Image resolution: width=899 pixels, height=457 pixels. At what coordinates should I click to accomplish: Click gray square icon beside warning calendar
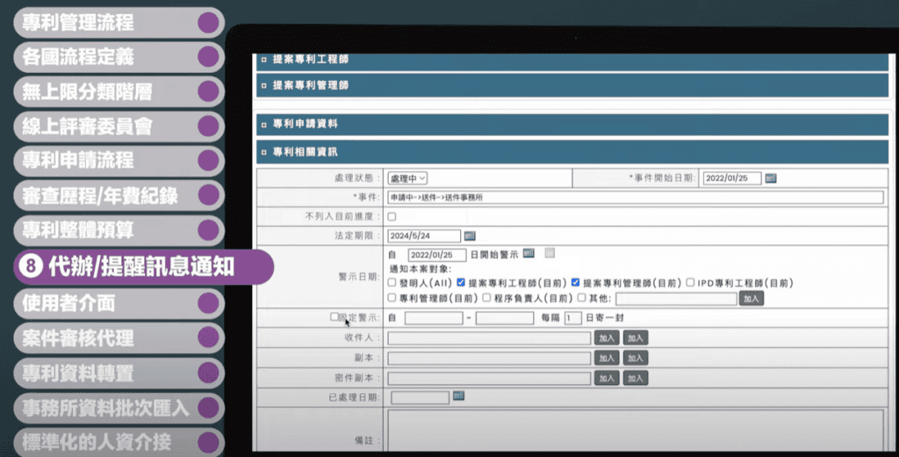[550, 254]
